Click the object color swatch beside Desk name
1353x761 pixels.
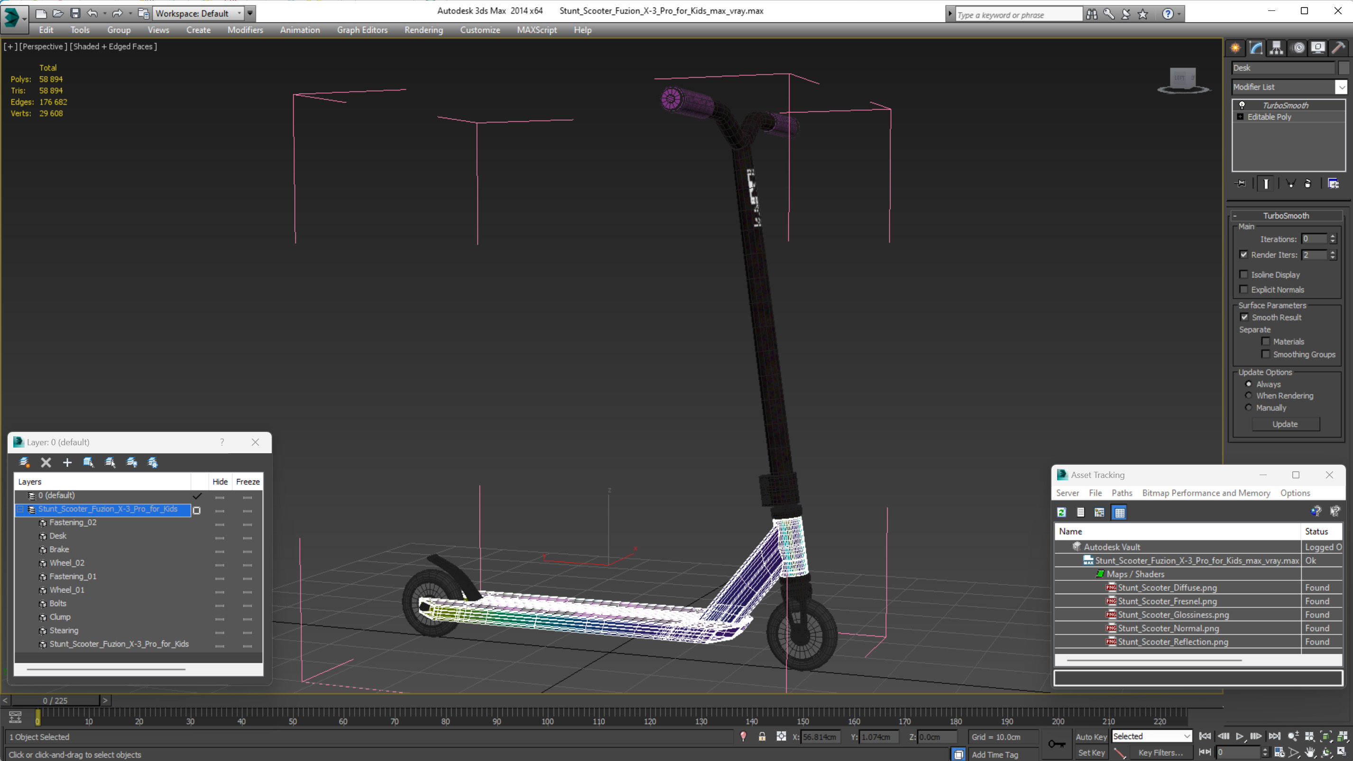click(1343, 68)
